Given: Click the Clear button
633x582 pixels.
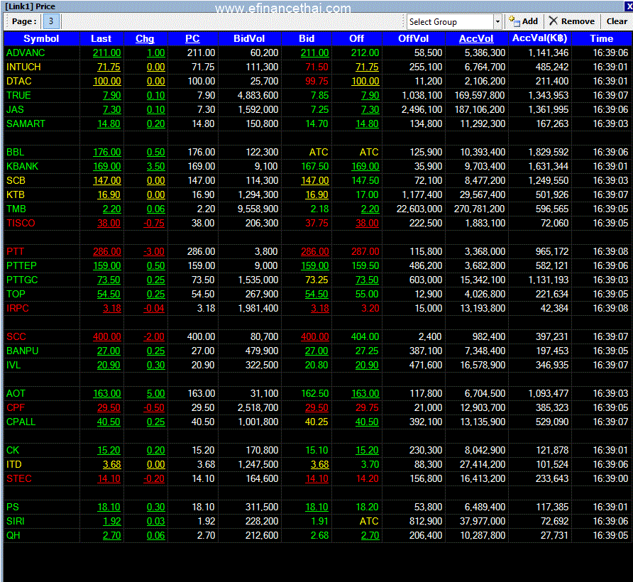Looking at the screenshot, I should point(617,21).
